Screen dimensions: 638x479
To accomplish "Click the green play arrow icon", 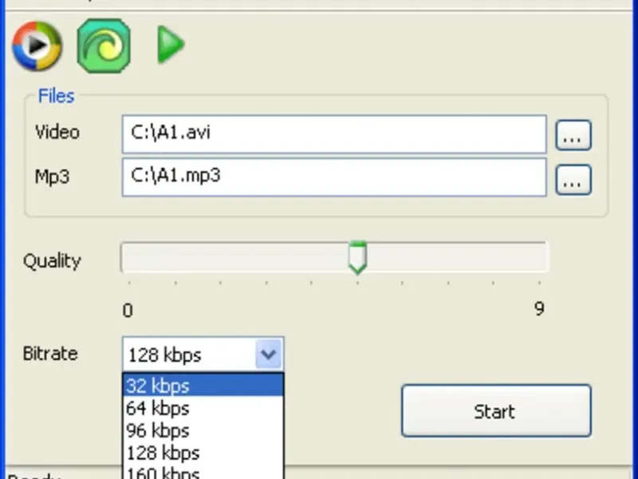I will click(x=171, y=45).
